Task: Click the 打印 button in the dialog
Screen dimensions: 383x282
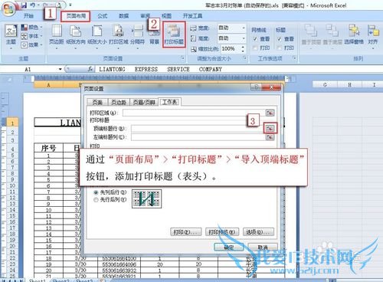Action: (186, 232)
